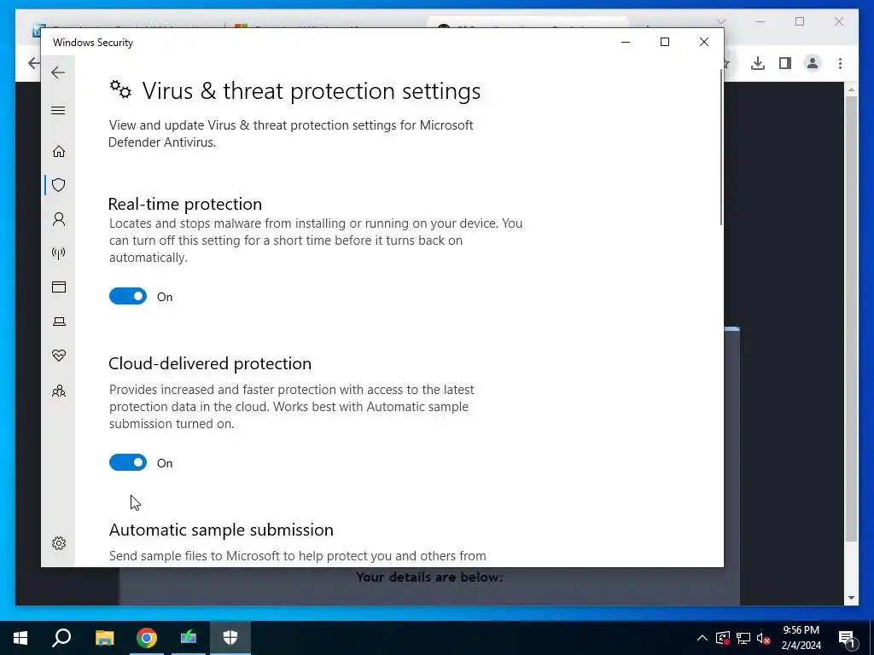Open the Home section in sidebar

click(59, 152)
